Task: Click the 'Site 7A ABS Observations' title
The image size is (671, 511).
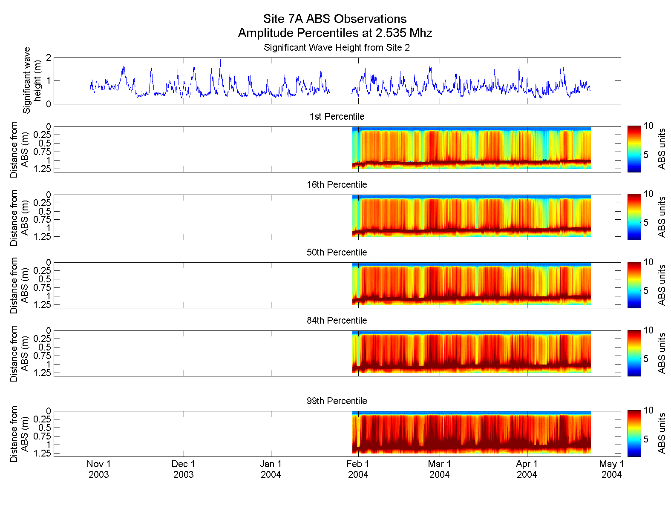Action: coord(335,19)
